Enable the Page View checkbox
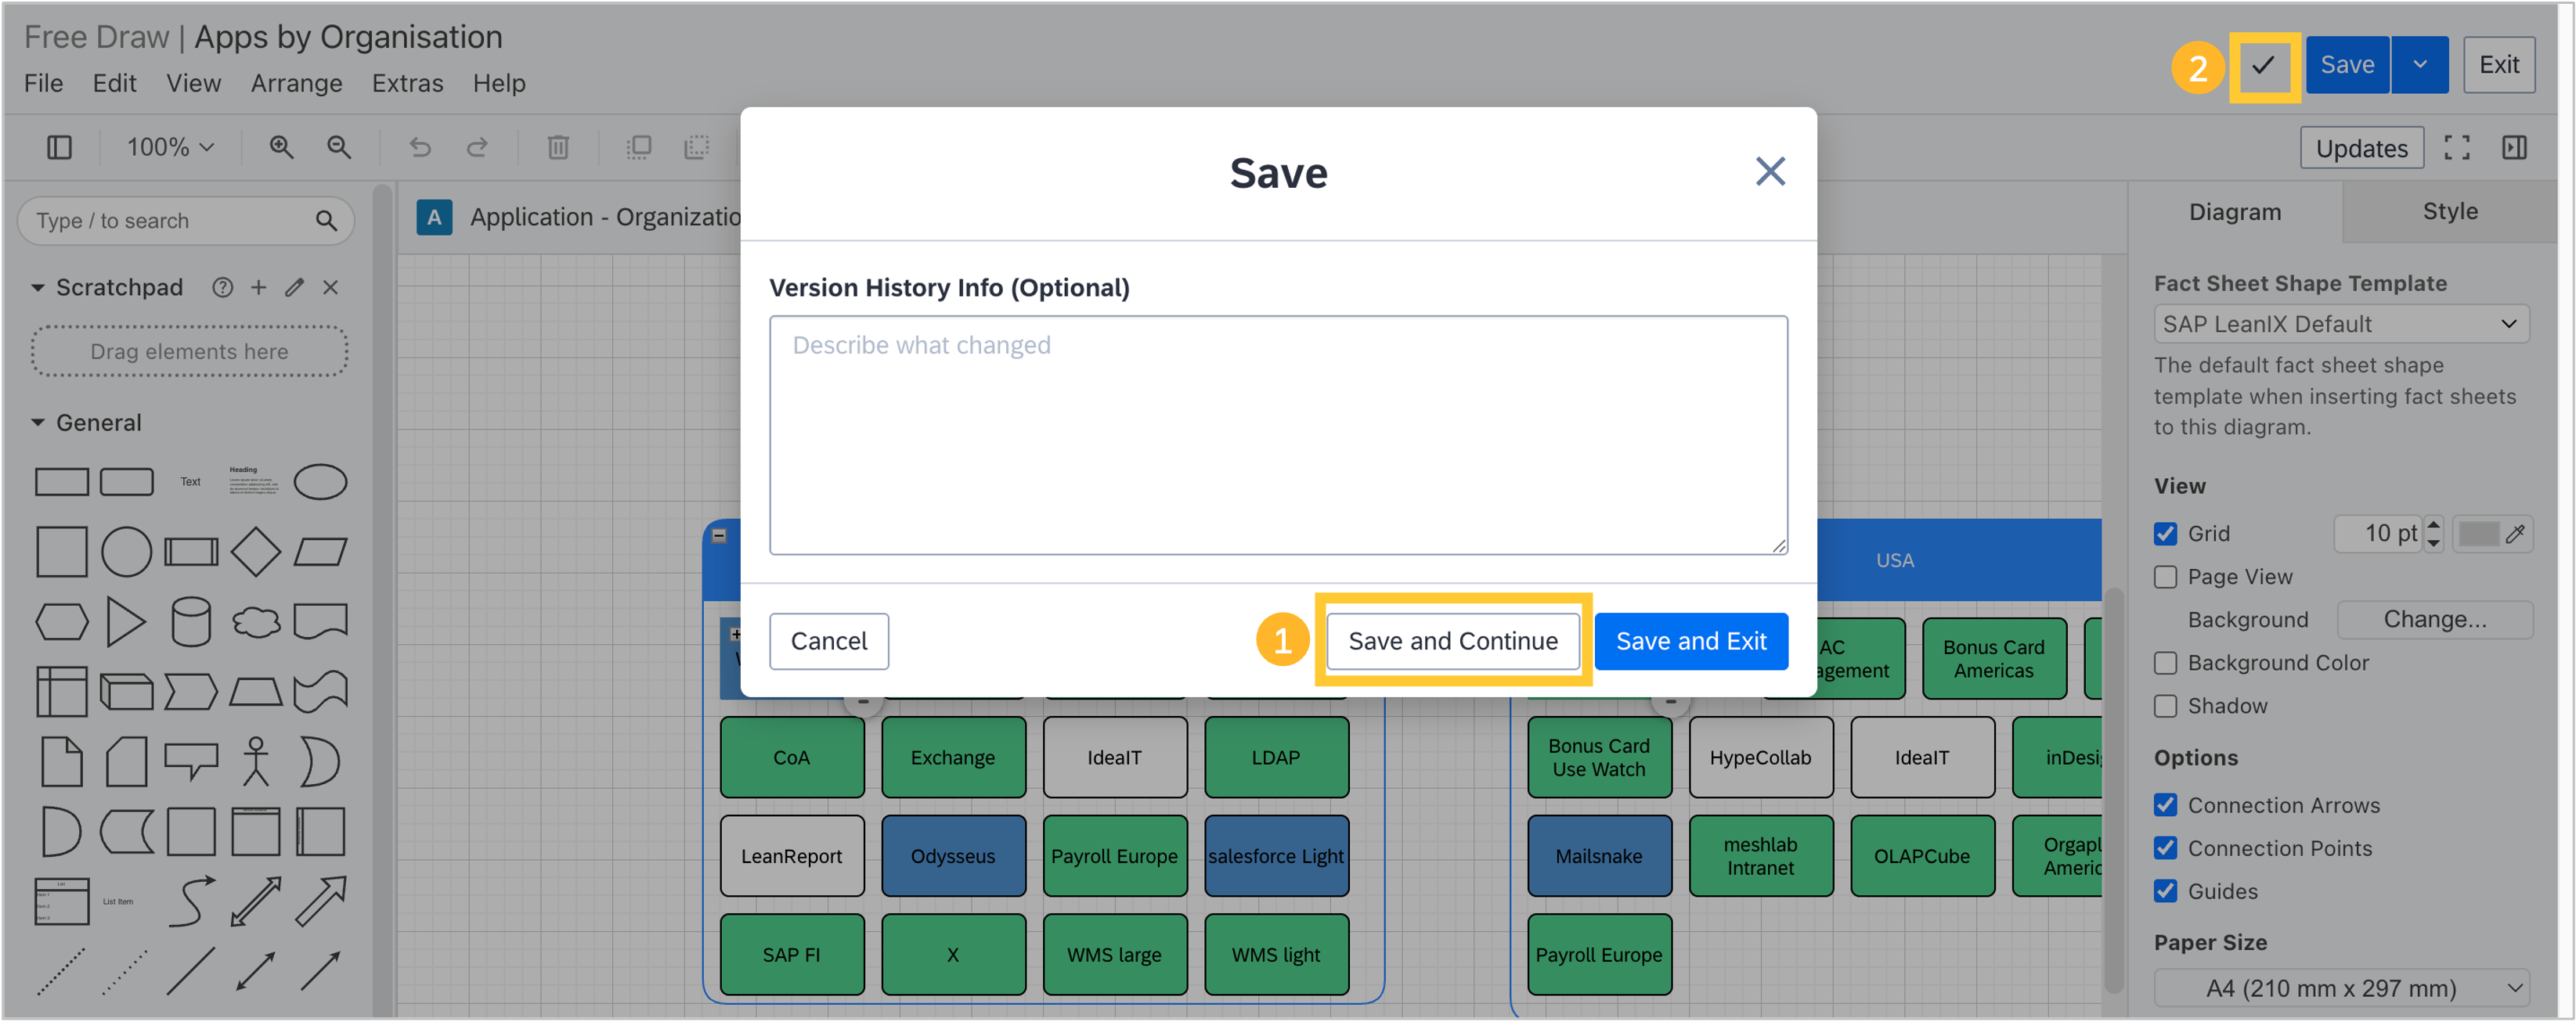This screenshot has height=1022, width=2576. [2165, 577]
